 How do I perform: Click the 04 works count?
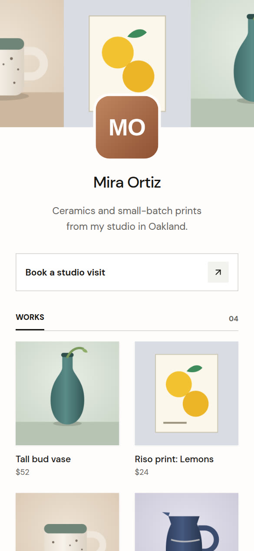234,319
